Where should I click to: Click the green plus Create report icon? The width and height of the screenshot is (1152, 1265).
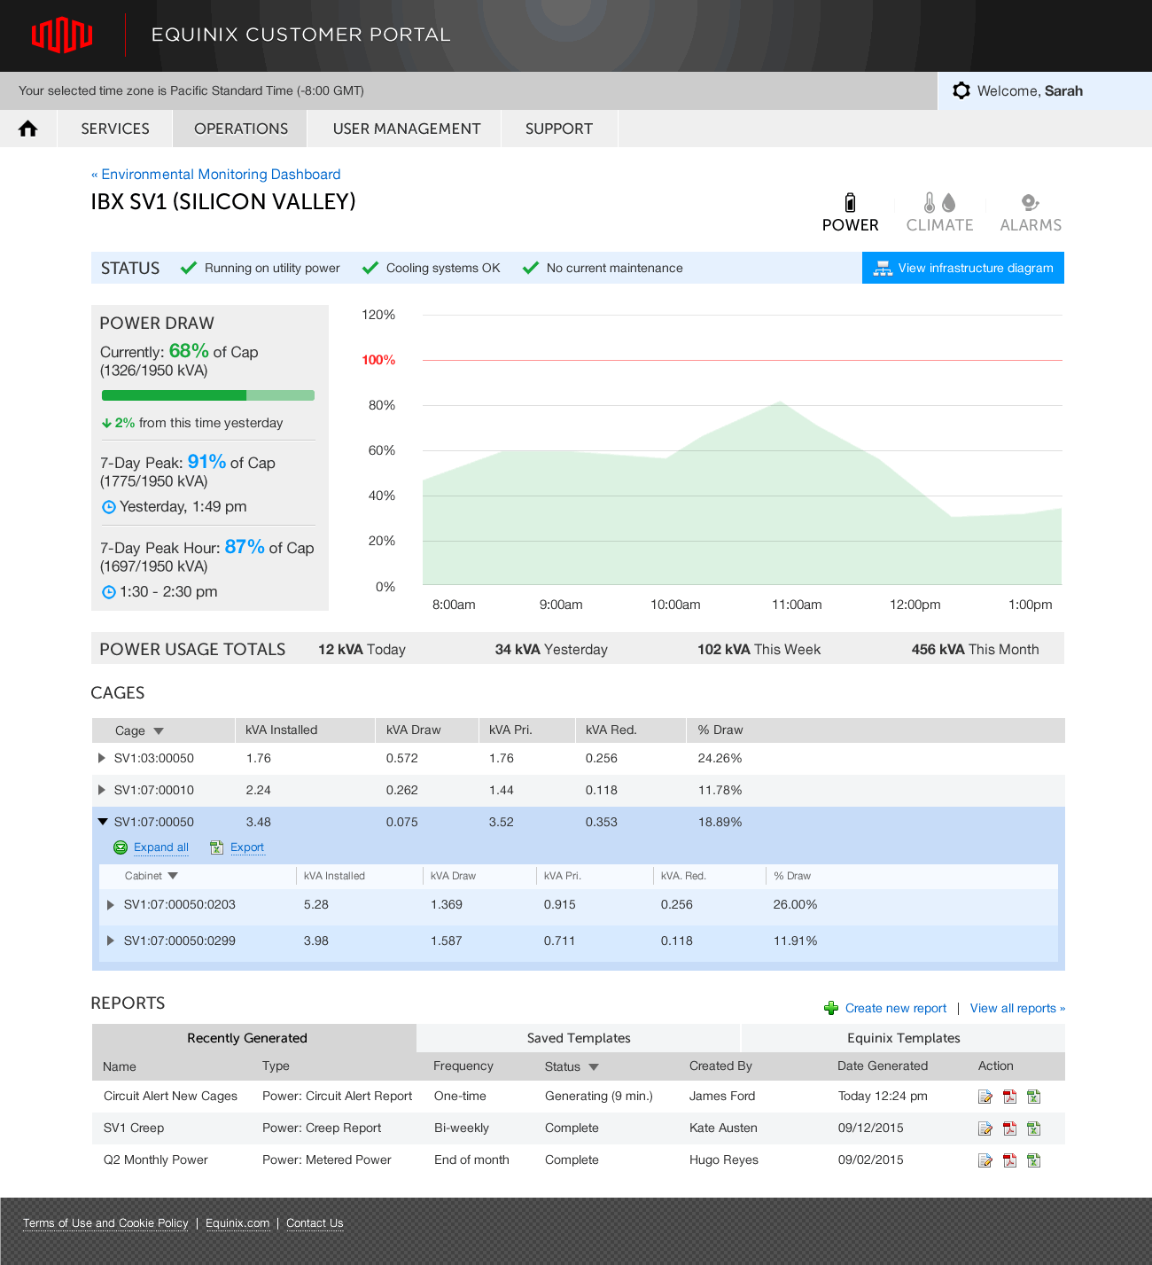coord(831,1008)
